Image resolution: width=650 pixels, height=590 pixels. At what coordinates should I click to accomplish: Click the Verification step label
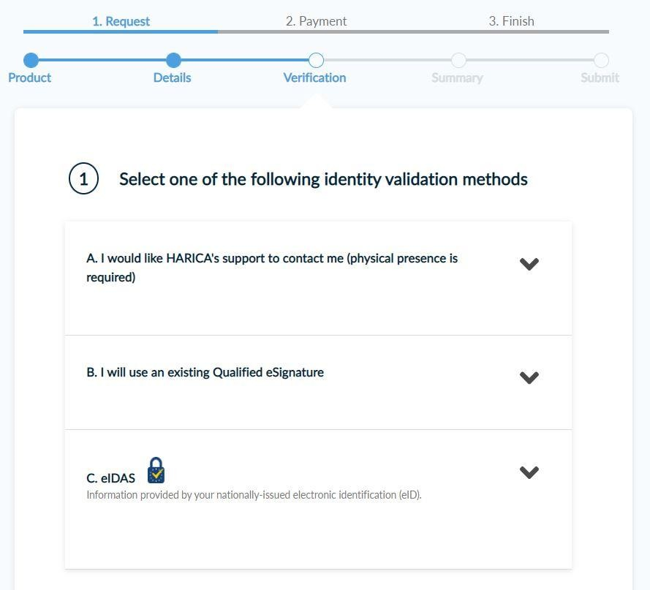pyautogui.click(x=315, y=77)
